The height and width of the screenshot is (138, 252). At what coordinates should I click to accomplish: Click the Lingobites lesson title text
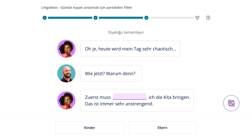(x=86, y=7)
